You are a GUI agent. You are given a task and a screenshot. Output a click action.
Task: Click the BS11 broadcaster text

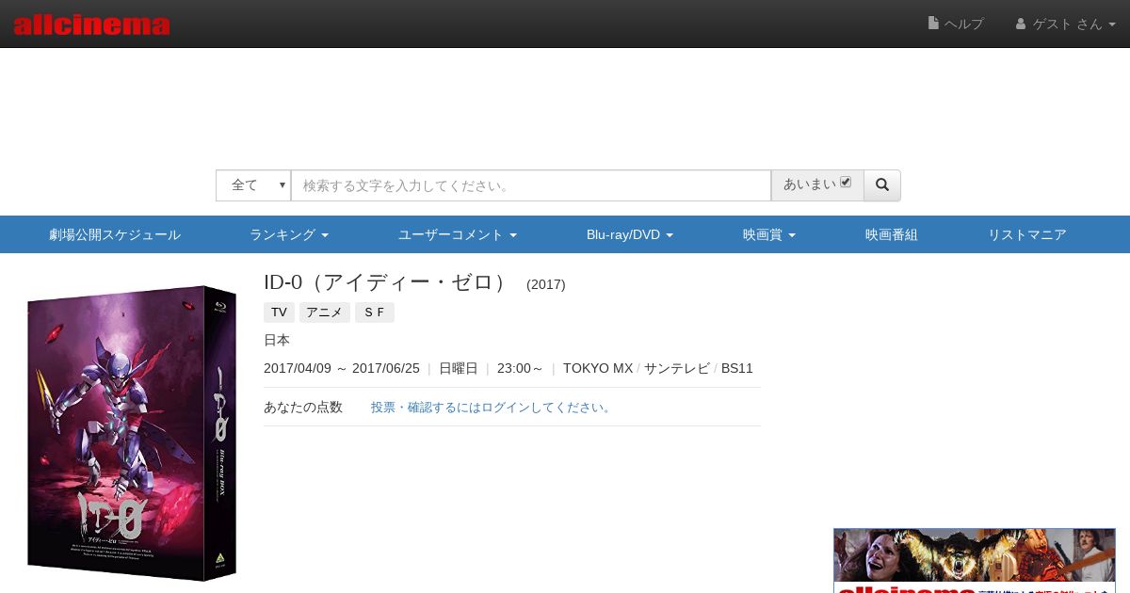coord(737,368)
